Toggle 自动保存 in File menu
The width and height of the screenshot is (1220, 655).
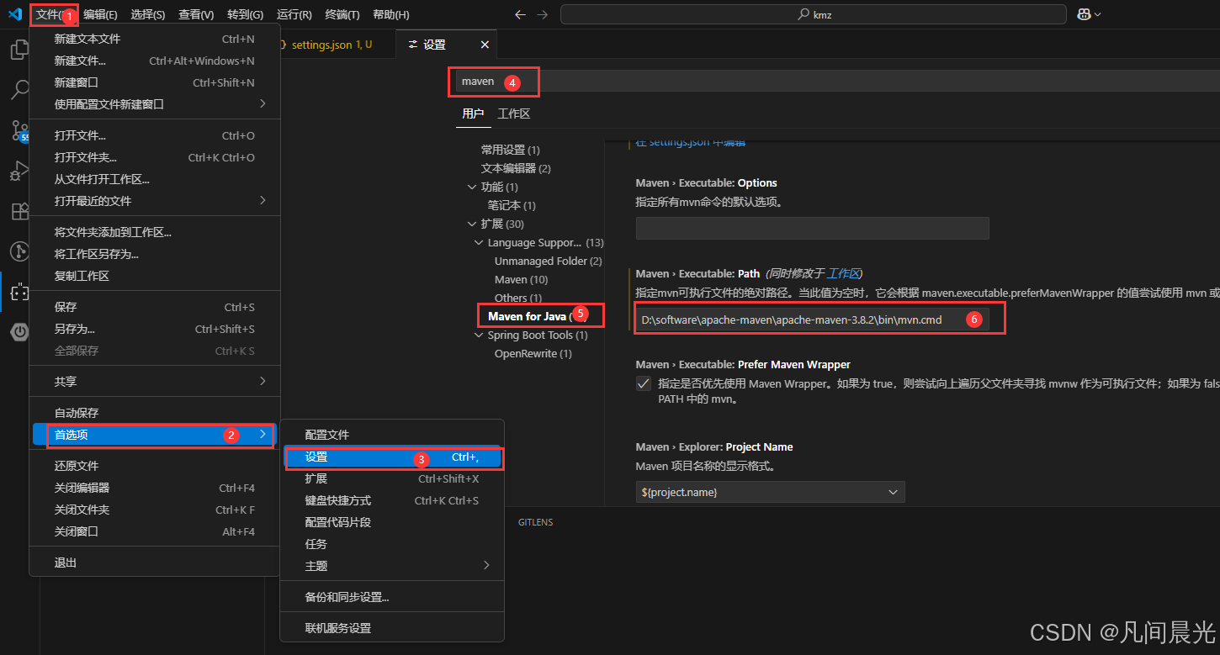pos(155,413)
